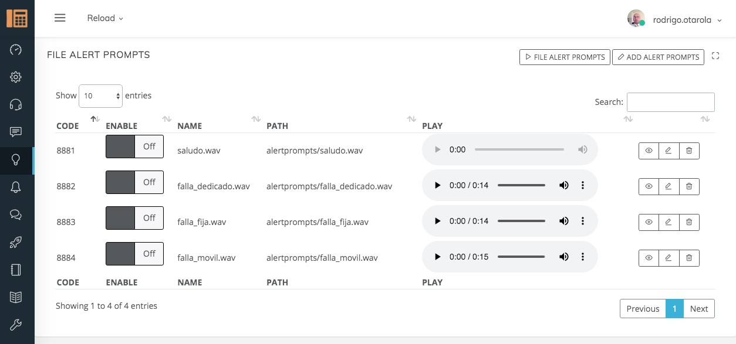The image size is (736, 344).
Task: Open the rodrigo.otarola user menu
Action: (674, 19)
